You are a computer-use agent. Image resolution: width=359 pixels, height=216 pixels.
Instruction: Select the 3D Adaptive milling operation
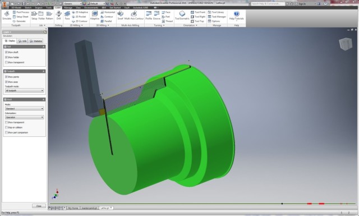(95, 15)
